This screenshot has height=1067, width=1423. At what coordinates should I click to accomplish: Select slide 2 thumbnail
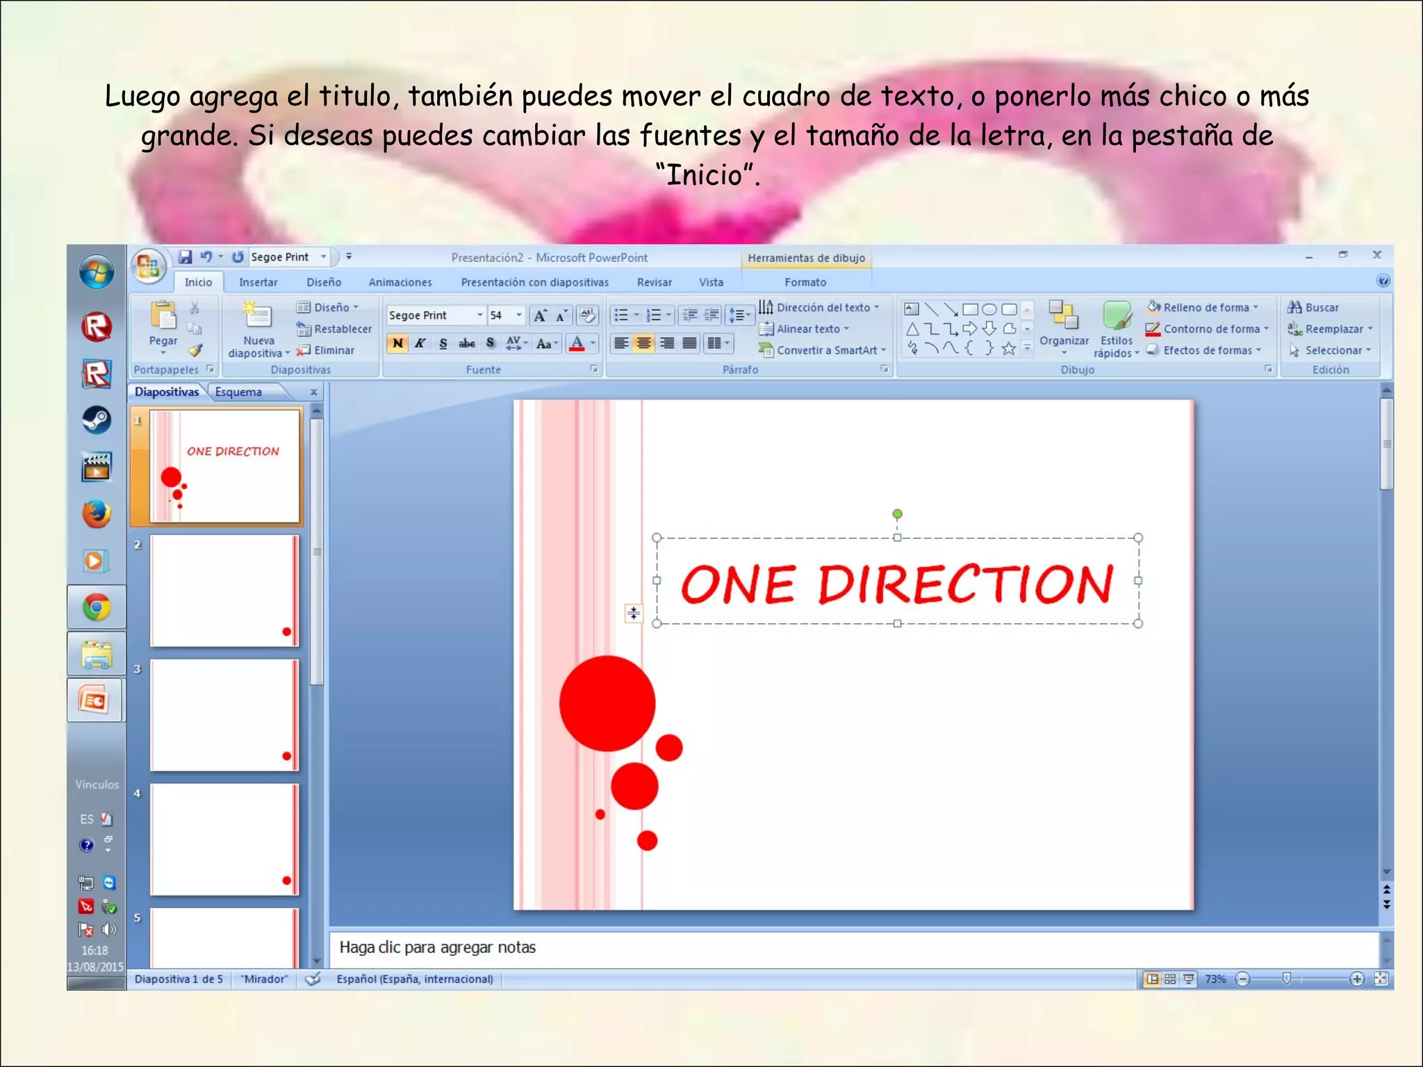[224, 590]
